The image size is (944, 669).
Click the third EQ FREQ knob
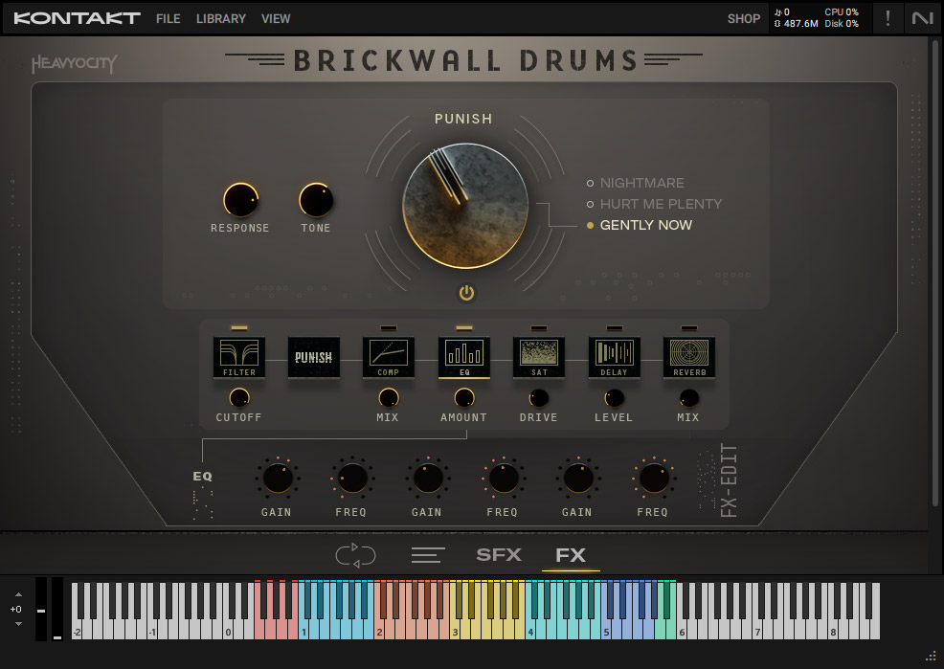(x=654, y=479)
